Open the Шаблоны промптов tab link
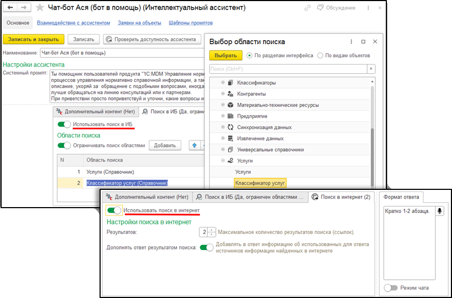 [x=190, y=23]
